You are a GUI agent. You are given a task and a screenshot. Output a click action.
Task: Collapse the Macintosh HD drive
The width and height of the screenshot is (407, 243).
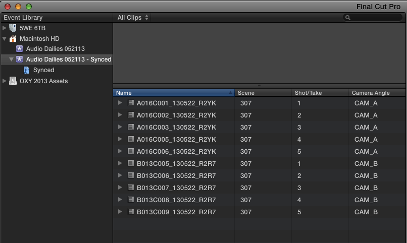click(5, 39)
